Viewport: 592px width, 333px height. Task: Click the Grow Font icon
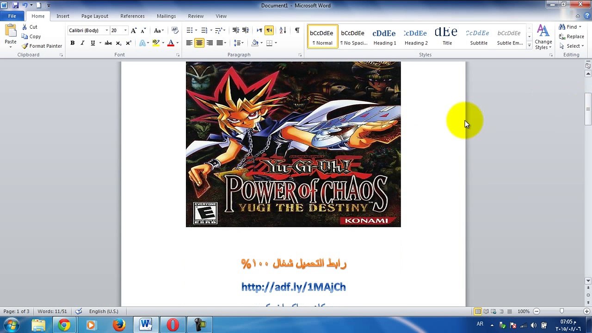point(134,31)
